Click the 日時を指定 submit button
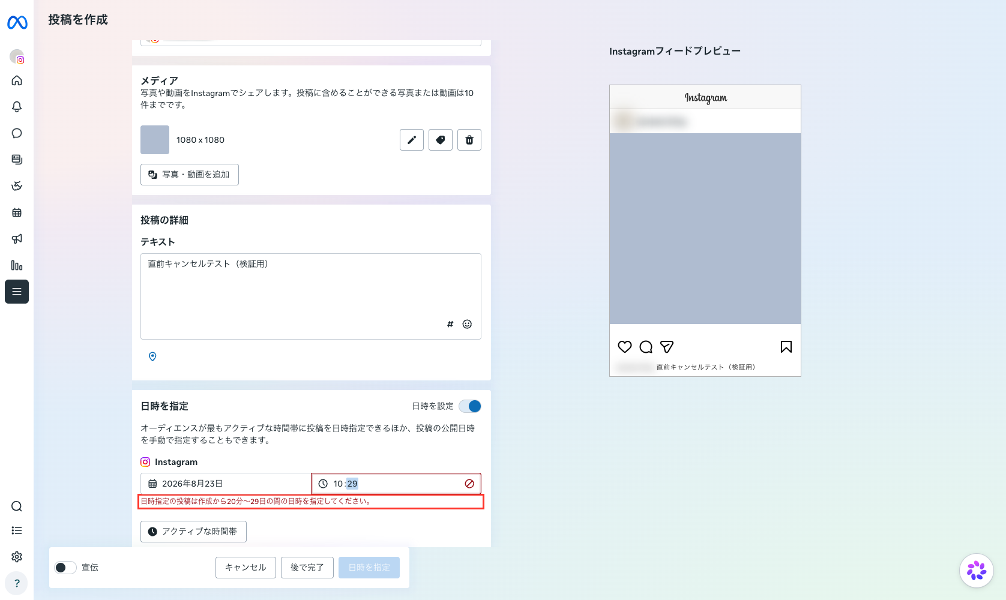This screenshot has height=600, width=1006. [x=369, y=568]
